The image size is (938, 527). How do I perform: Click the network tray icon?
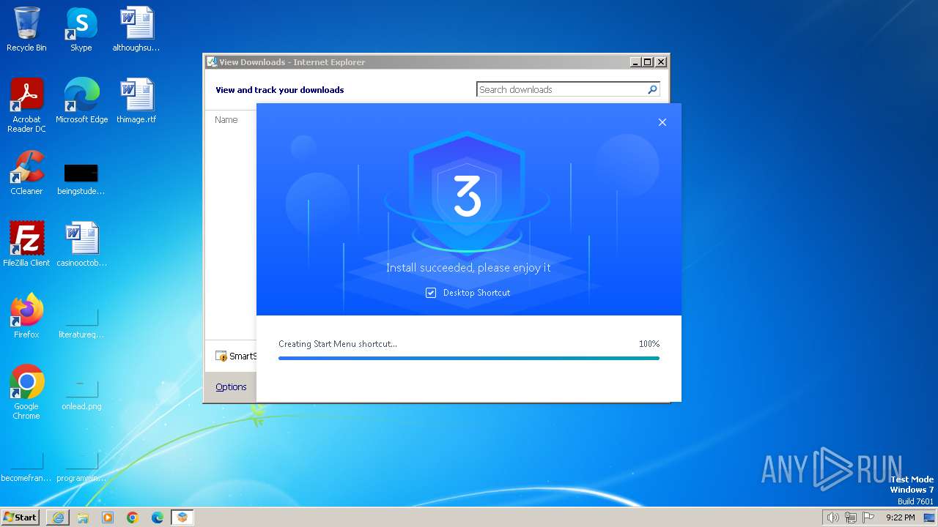click(851, 517)
